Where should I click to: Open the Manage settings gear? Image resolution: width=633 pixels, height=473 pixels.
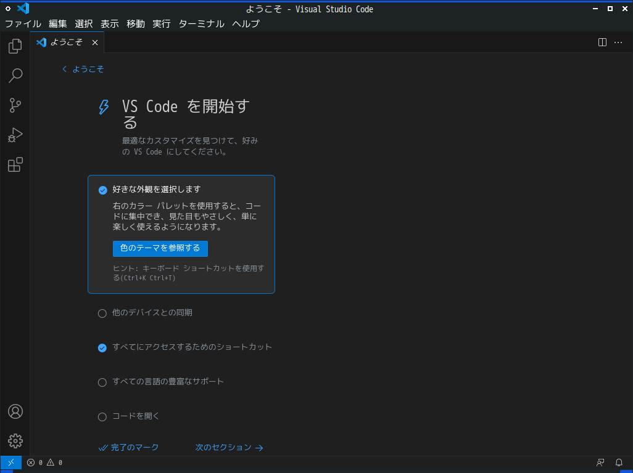(15, 441)
